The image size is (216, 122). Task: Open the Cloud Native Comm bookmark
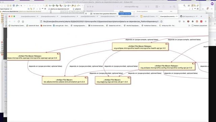pyautogui.click(x=17, y=26)
